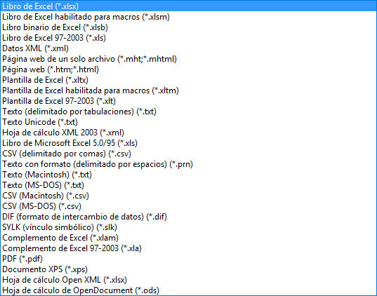Choose Libro de Excel habilitado para macros
Viewport: 377px width, 296px height.
[x=188, y=17]
